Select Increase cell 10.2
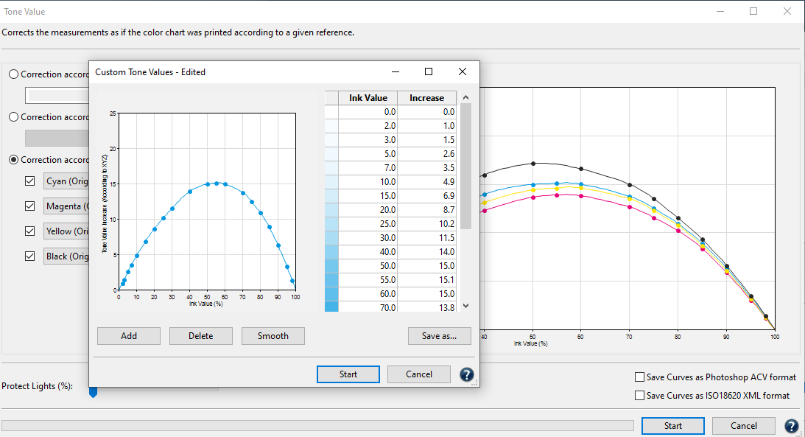This screenshot has width=805, height=437. [x=427, y=224]
